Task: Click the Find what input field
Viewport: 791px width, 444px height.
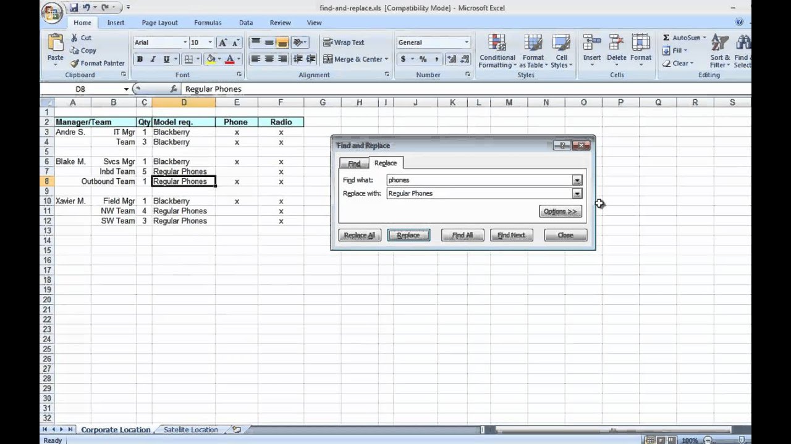Action: 480,180
